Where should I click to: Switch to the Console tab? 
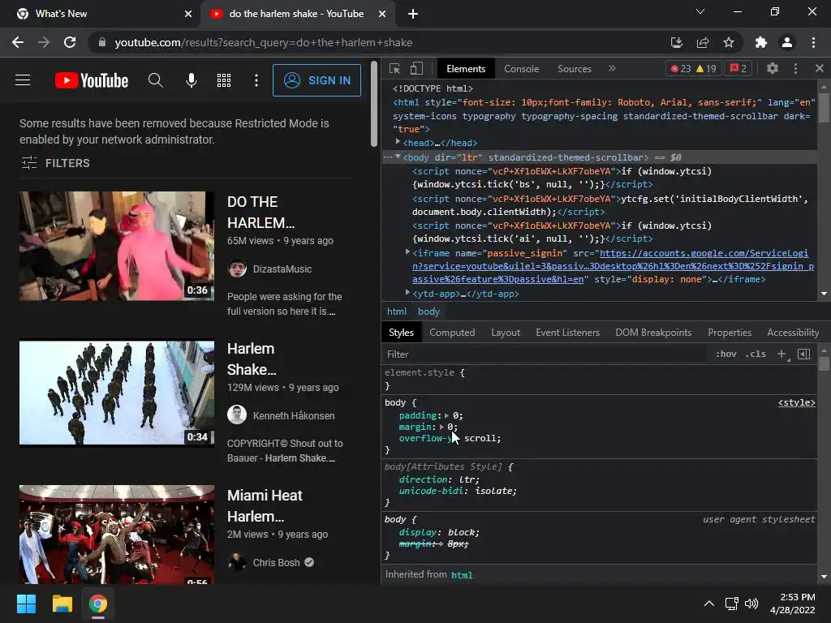pyautogui.click(x=522, y=69)
